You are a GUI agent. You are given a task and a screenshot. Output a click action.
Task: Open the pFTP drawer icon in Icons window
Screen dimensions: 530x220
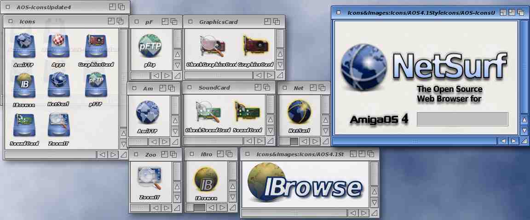pyautogui.click(x=96, y=90)
